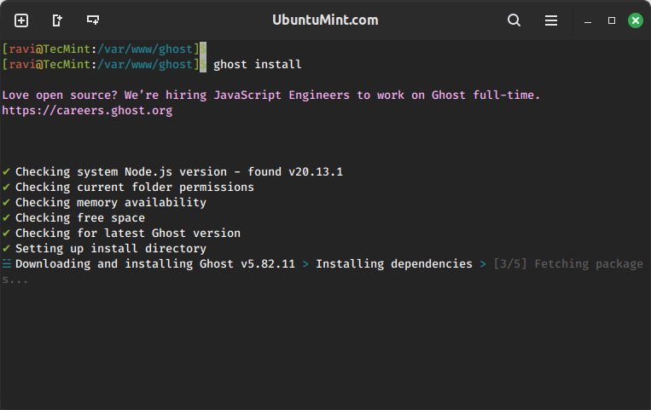This screenshot has width=651, height=410.
Task: Click 'Checking free space' line
Action: click(80, 218)
